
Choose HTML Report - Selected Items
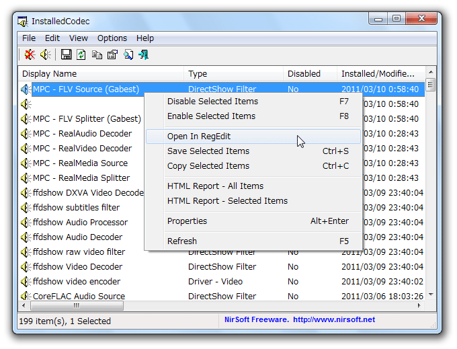(x=253, y=201)
